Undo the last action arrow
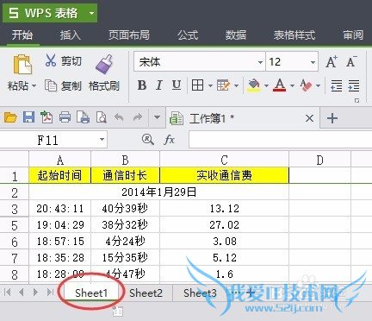This screenshot has height=321, width=372. pos(119,117)
